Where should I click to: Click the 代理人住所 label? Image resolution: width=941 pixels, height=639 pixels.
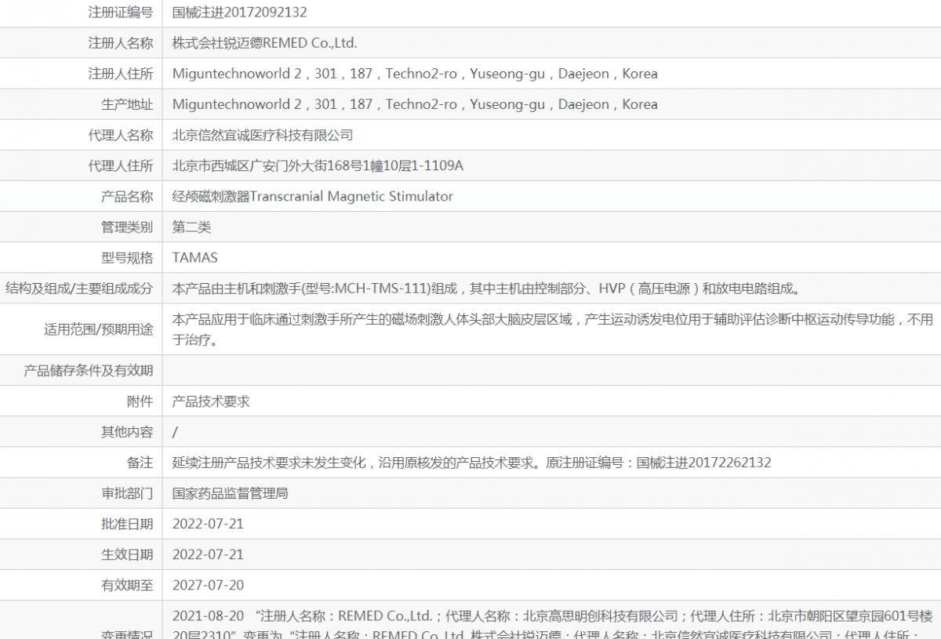pyautogui.click(x=121, y=165)
